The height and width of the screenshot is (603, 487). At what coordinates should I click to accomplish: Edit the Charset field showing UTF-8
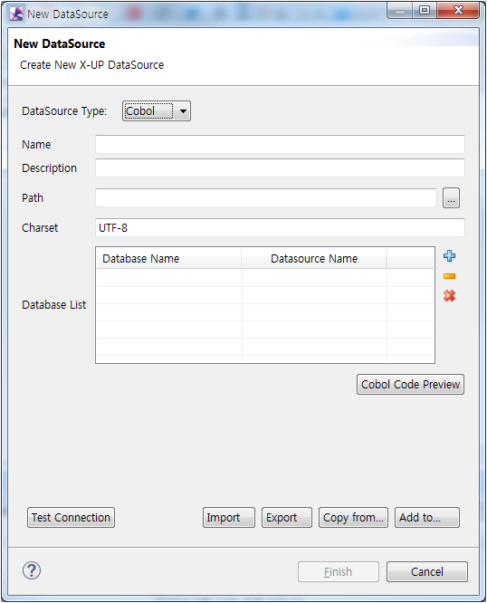280,227
